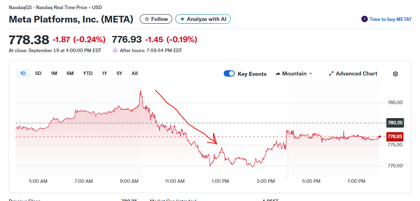Switch to the 6M range
Screen dimensions: 420x201
click(x=70, y=73)
